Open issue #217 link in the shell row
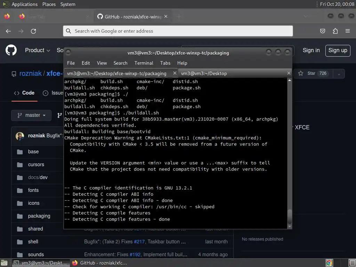The height and width of the screenshot is (267, 356). point(139,242)
